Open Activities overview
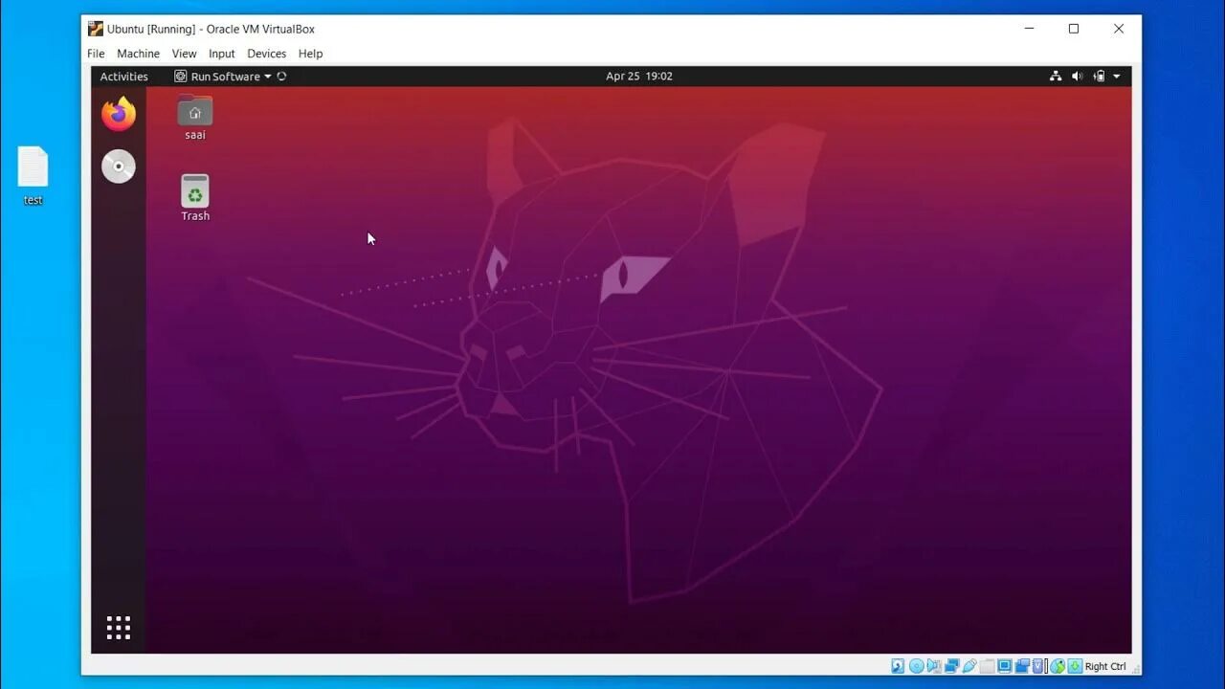 tap(124, 77)
